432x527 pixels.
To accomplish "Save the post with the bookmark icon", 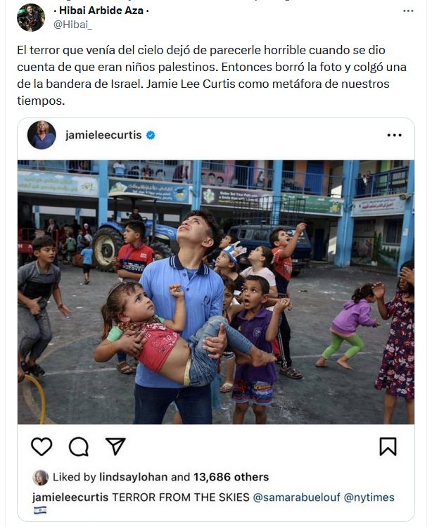I will 388,446.
